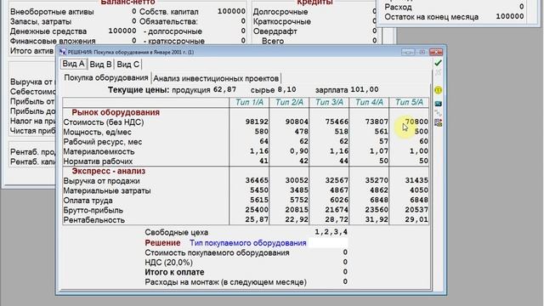Select the Тип 4/A column header
This screenshot has width=544, height=306.
[369, 102]
